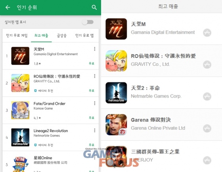Open the 급상승 tab
The width and height of the screenshot is (222, 172).
(x=61, y=36)
